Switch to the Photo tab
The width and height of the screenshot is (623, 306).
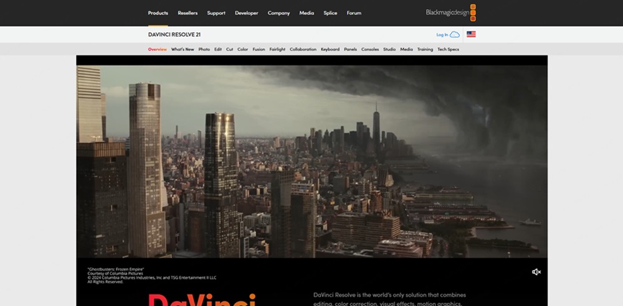pos(204,49)
